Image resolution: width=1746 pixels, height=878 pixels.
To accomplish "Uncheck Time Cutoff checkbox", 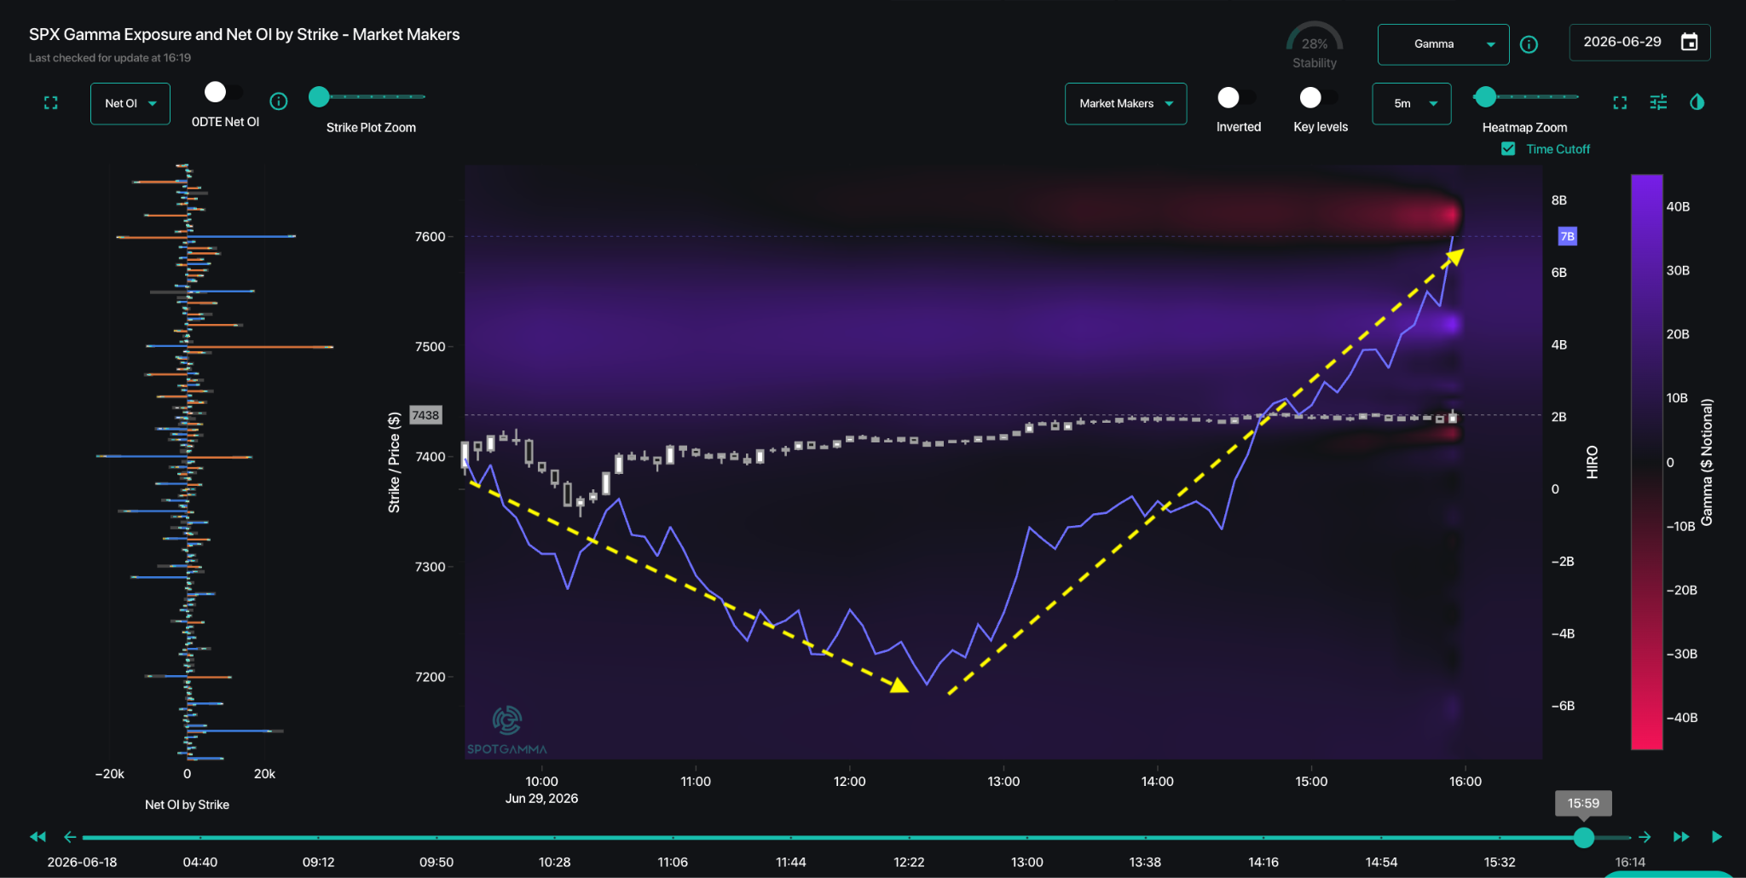I will 1508,149.
